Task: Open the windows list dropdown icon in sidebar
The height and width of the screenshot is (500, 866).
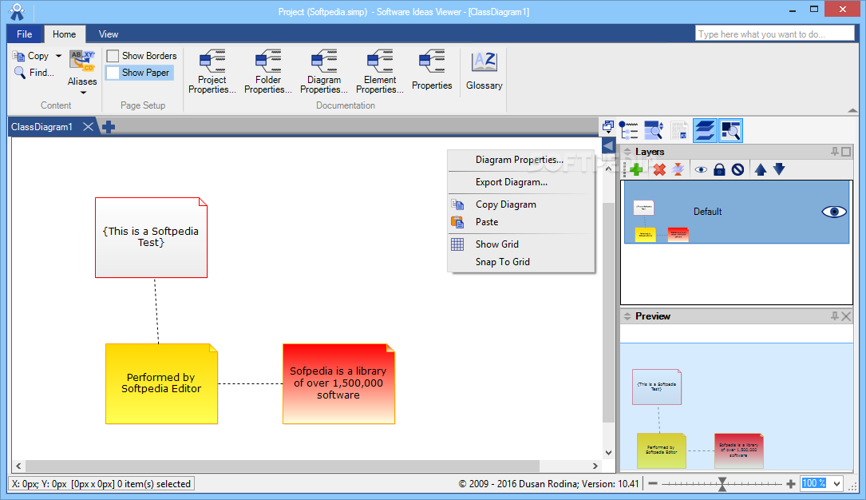Action: coord(608,127)
